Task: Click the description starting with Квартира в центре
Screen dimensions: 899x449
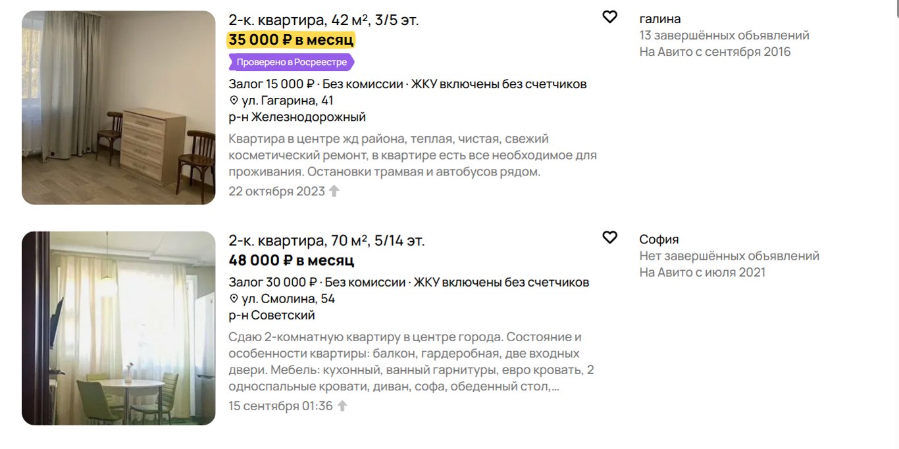Action: [413, 156]
